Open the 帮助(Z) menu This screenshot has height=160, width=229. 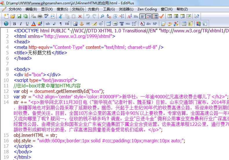click(x=182, y=9)
